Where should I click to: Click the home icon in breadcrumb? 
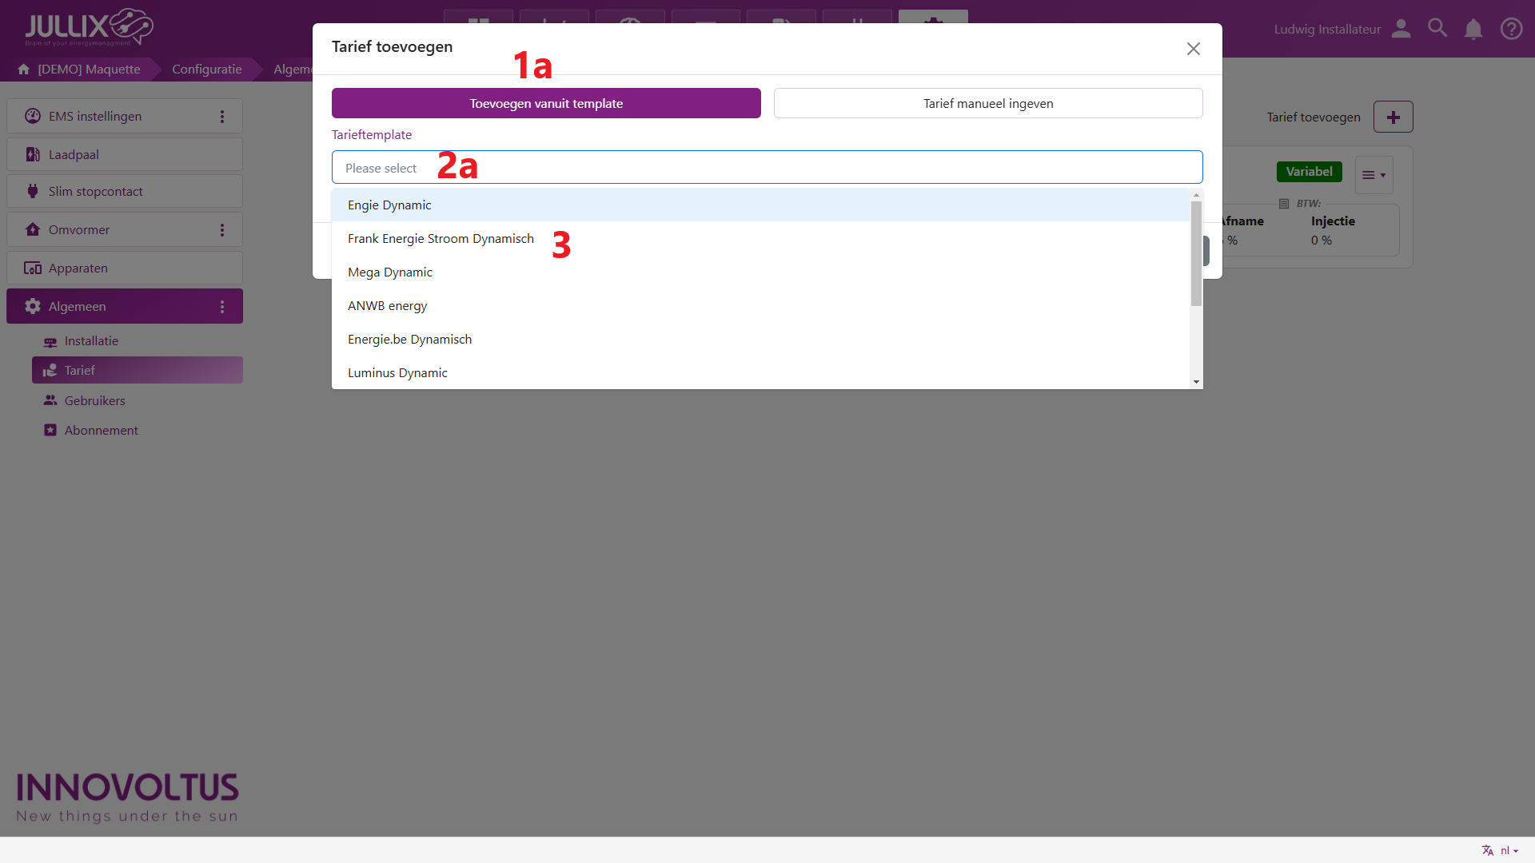(24, 70)
